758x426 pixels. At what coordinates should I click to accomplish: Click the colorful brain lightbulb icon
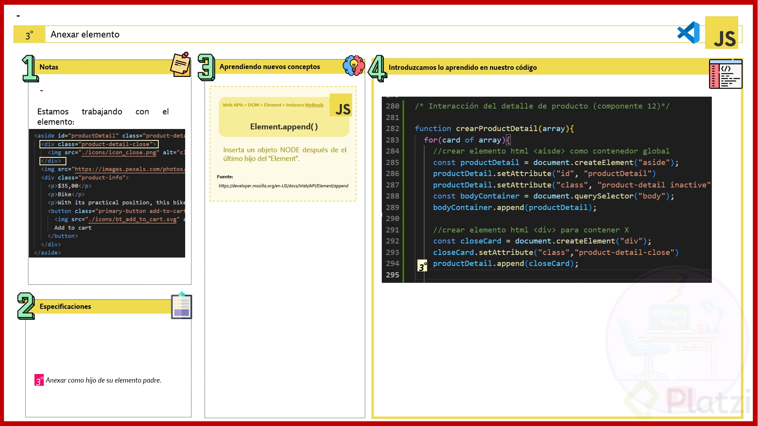point(354,65)
